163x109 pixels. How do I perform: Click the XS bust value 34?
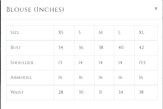[x=61, y=48]
